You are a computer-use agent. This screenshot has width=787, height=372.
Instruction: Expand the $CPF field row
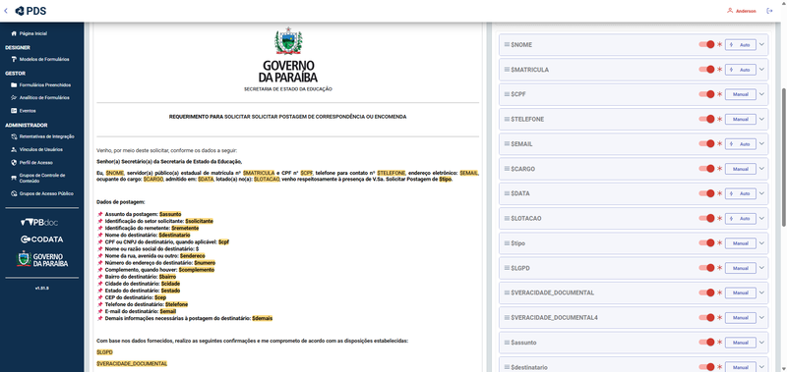pos(761,94)
